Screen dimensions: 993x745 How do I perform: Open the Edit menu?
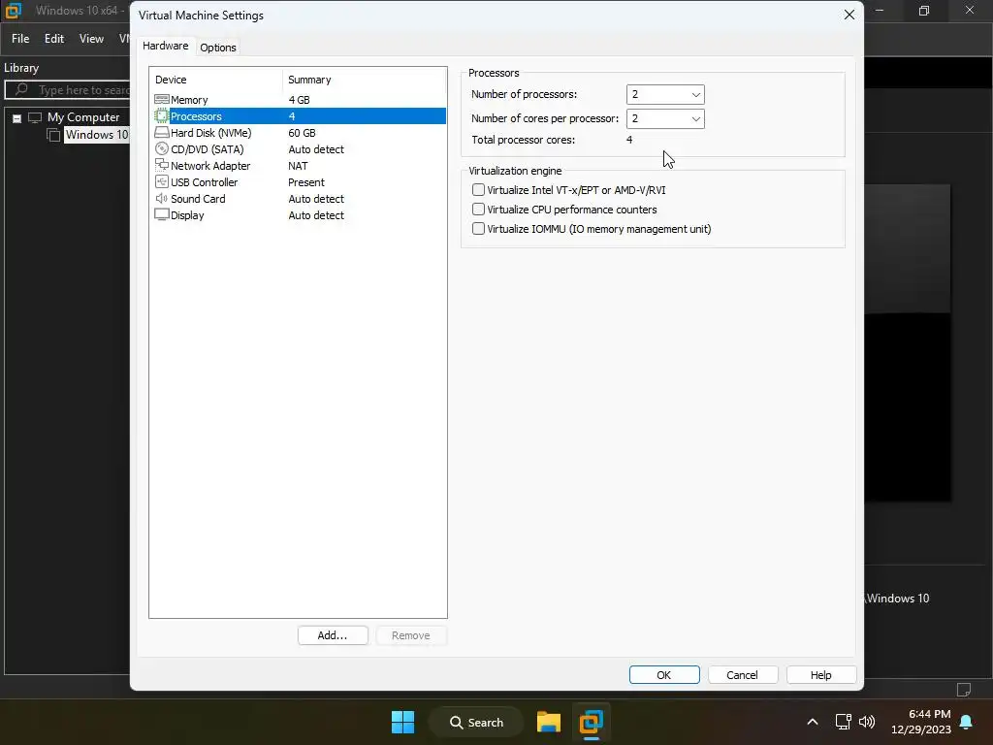point(54,39)
